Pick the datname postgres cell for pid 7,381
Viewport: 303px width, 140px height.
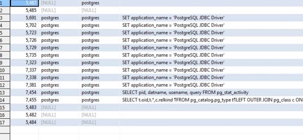point(59,85)
